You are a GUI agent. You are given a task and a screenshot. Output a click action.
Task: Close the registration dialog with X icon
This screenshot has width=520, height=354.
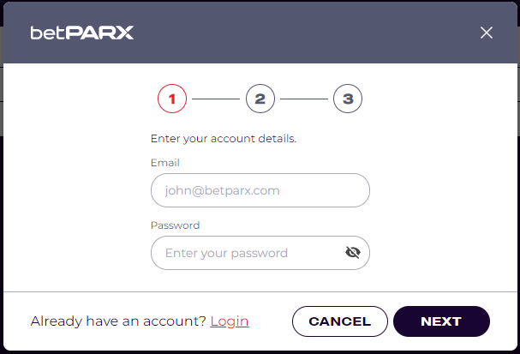click(487, 33)
